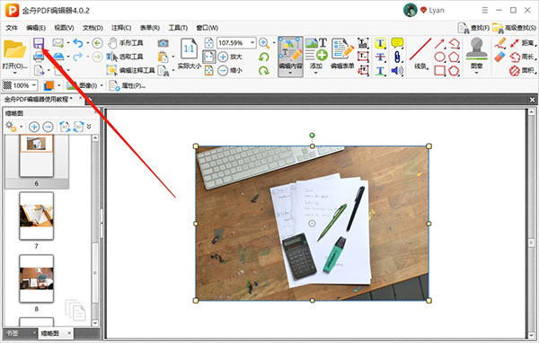Go to previous view green left arrow
This screenshot has width=539, height=343.
click(x=98, y=43)
